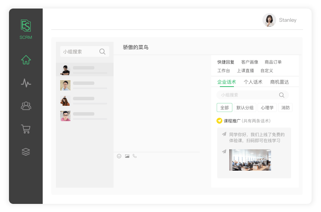Open the activity pulse icon in sidebar
Viewport: 321px width, 212px height.
[x=26, y=83]
